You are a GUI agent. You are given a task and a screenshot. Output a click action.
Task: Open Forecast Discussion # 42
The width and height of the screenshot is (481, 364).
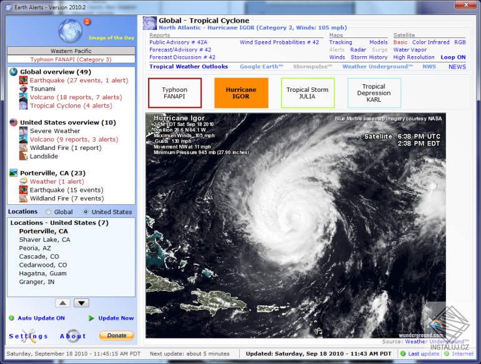(182, 57)
